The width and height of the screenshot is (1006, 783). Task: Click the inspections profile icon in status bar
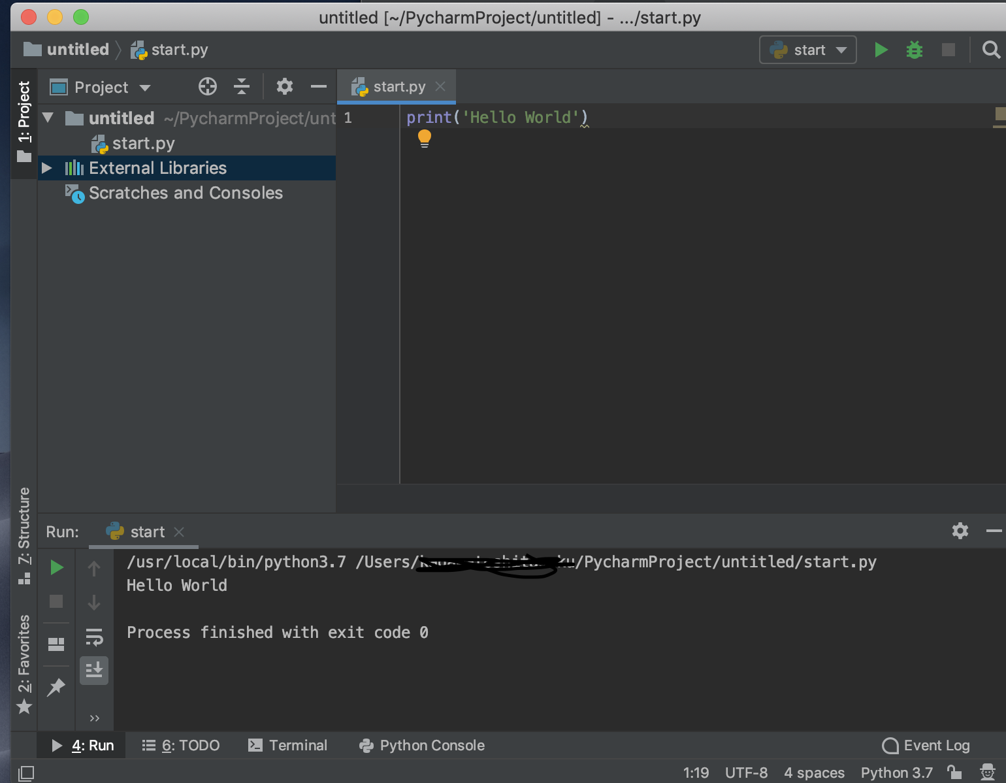coord(988,773)
